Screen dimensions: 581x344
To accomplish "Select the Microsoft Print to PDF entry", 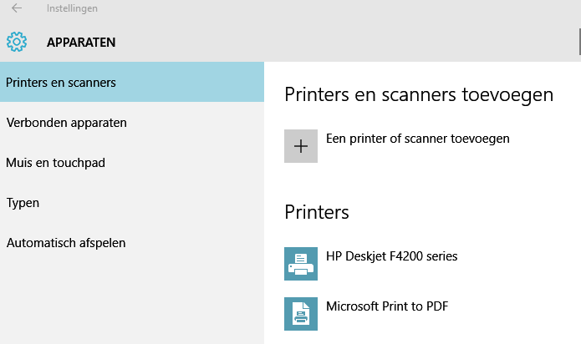I will [x=387, y=306].
